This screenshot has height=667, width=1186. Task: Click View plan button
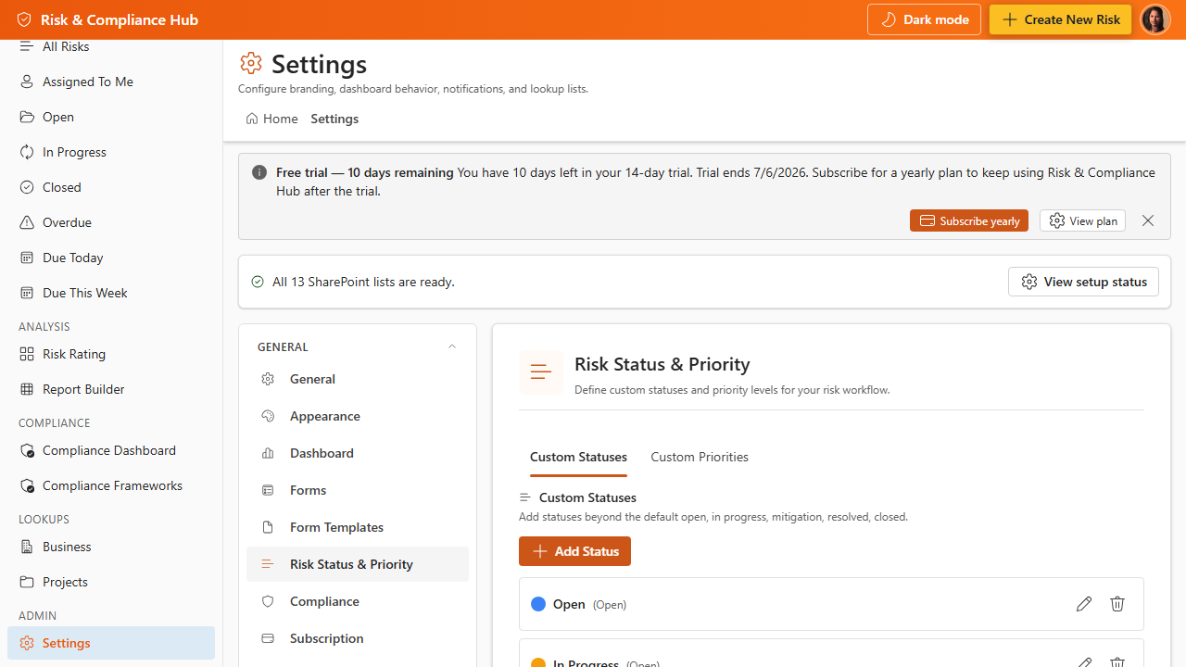click(x=1082, y=220)
